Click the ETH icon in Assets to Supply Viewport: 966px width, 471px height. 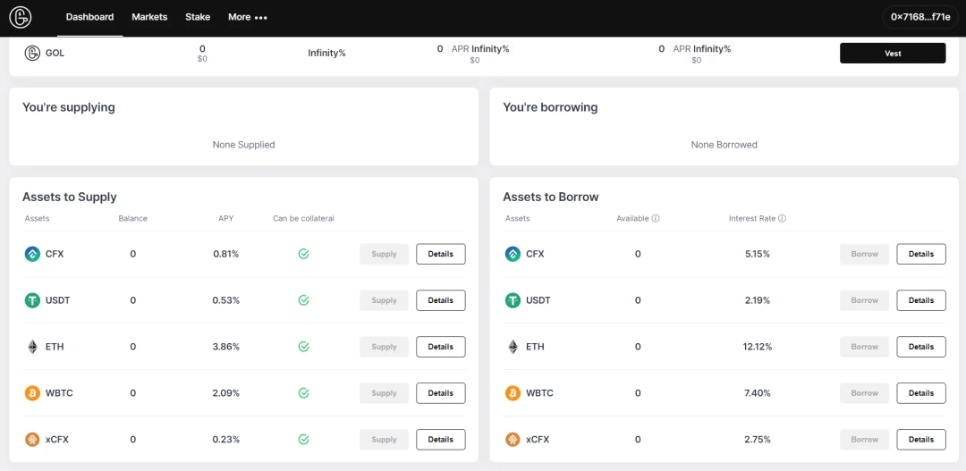32,347
